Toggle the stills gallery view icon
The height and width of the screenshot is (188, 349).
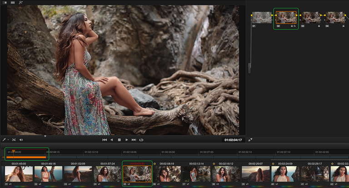click(x=5, y=2)
